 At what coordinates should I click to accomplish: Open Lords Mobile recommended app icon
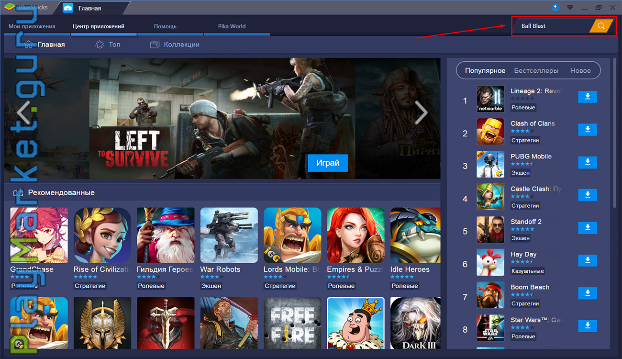point(292,236)
